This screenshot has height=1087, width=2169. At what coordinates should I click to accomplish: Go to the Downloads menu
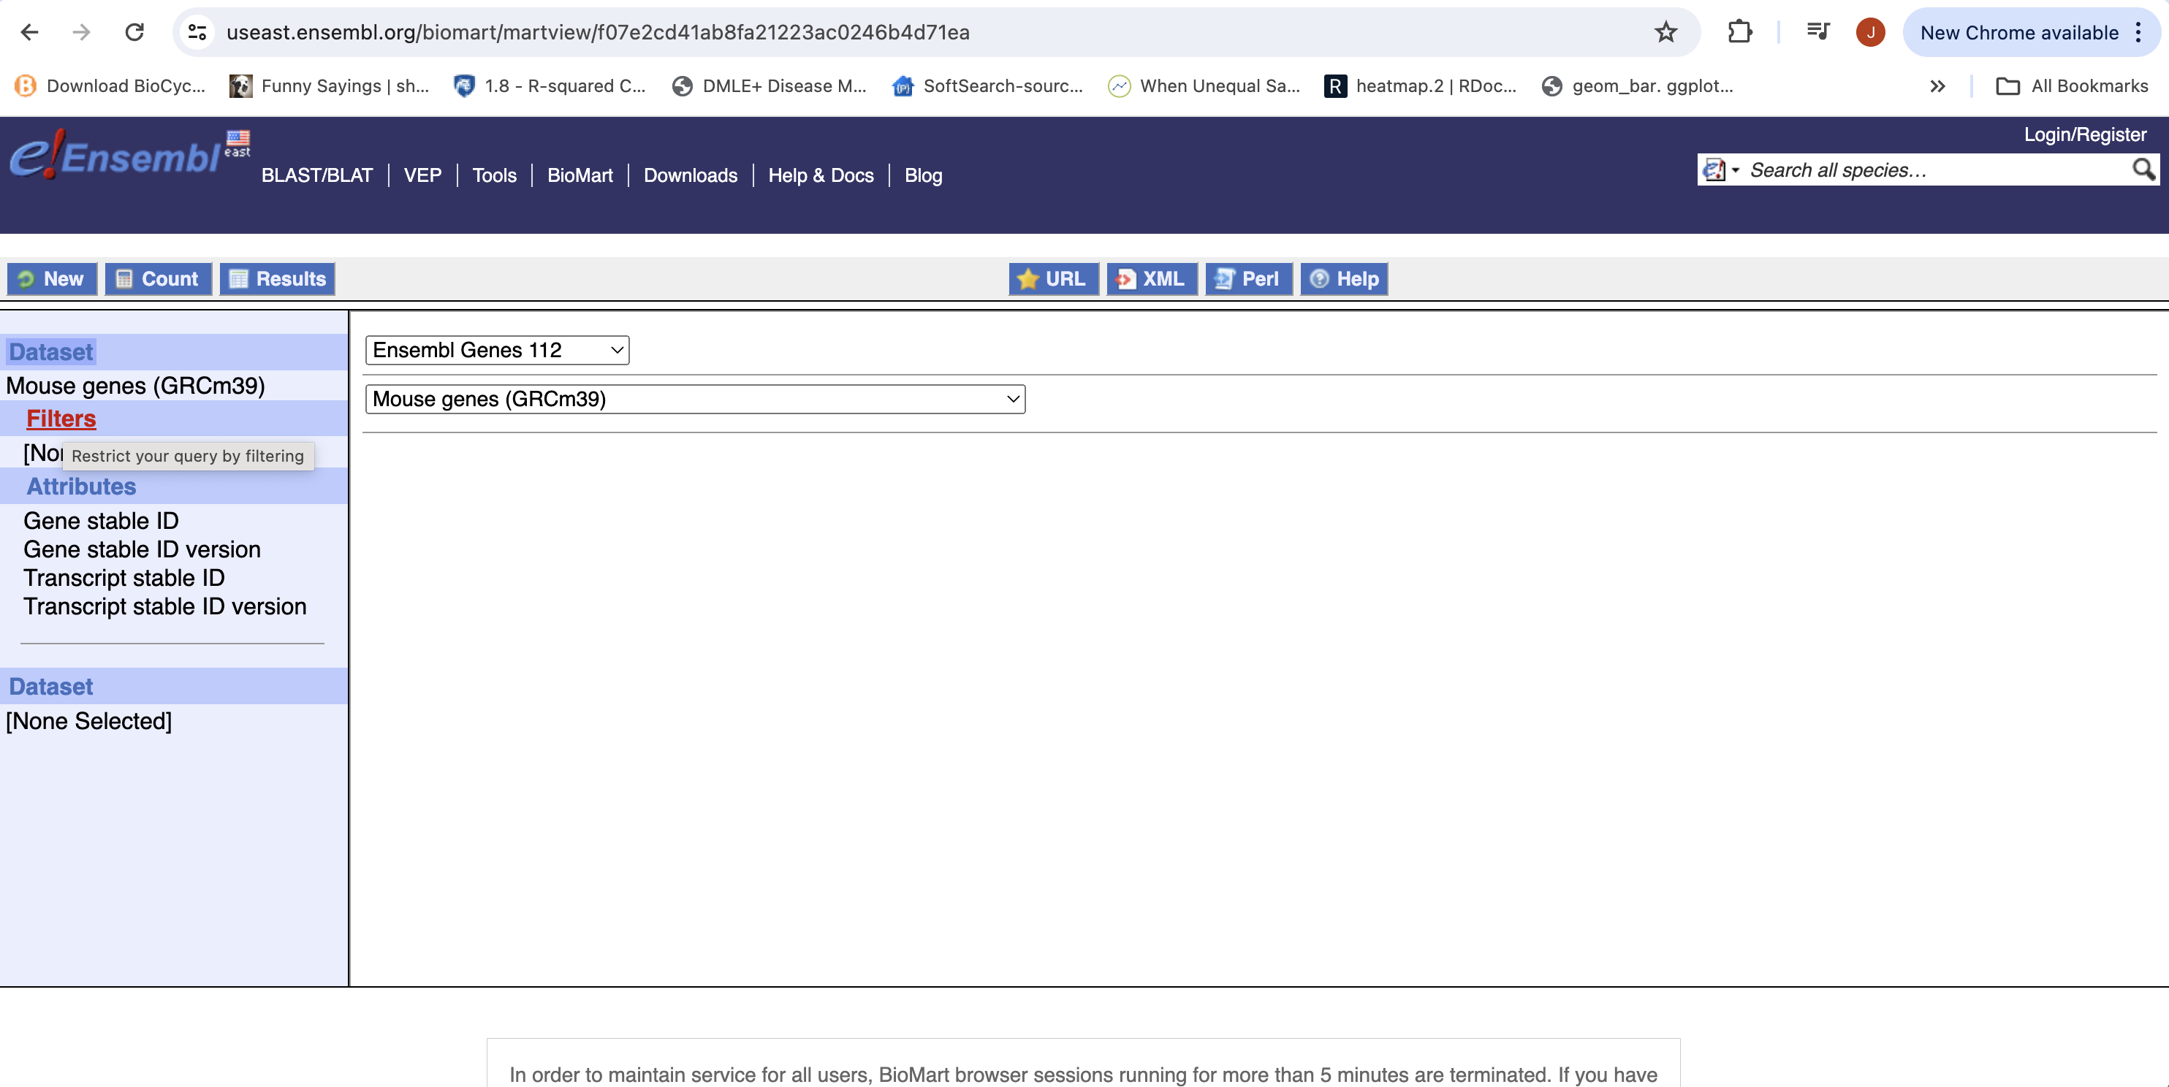click(x=690, y=175)
